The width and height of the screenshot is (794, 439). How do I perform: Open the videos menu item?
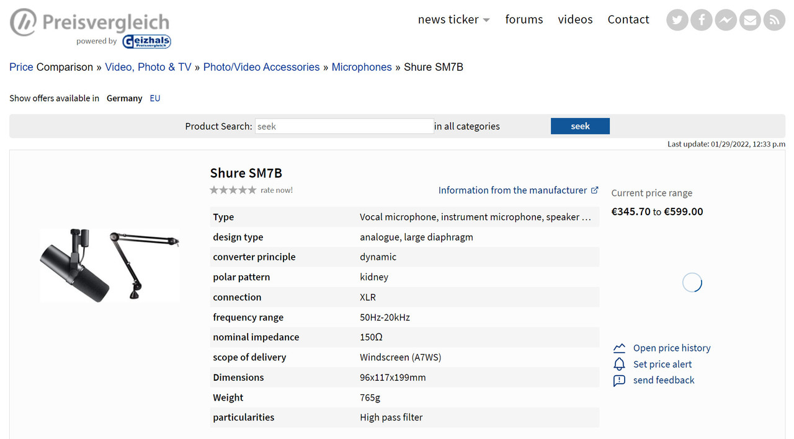(575, 19)
